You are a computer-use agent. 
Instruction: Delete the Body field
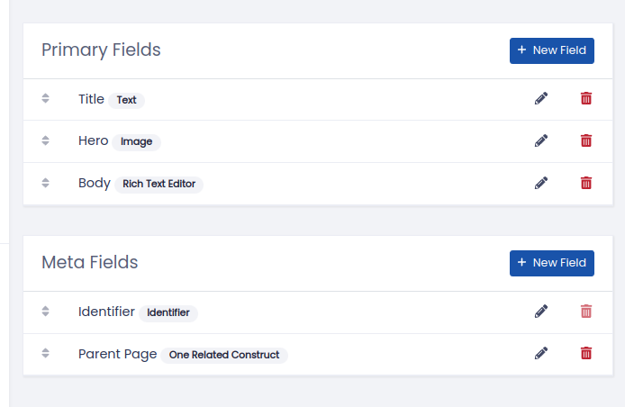pos(586,183)
